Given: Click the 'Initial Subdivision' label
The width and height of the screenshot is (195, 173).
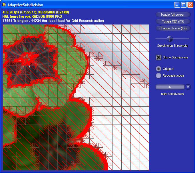Looking at the screenshot, I should [172, 94].
